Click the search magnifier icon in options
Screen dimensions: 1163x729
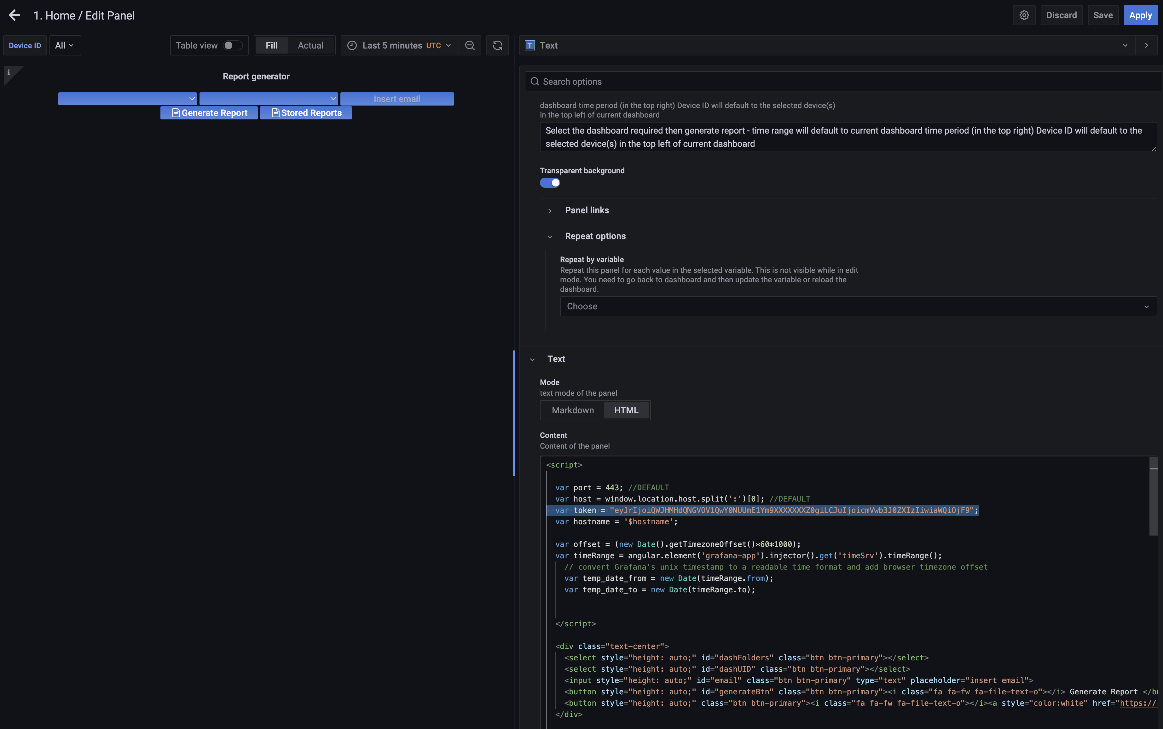point(535,82)
